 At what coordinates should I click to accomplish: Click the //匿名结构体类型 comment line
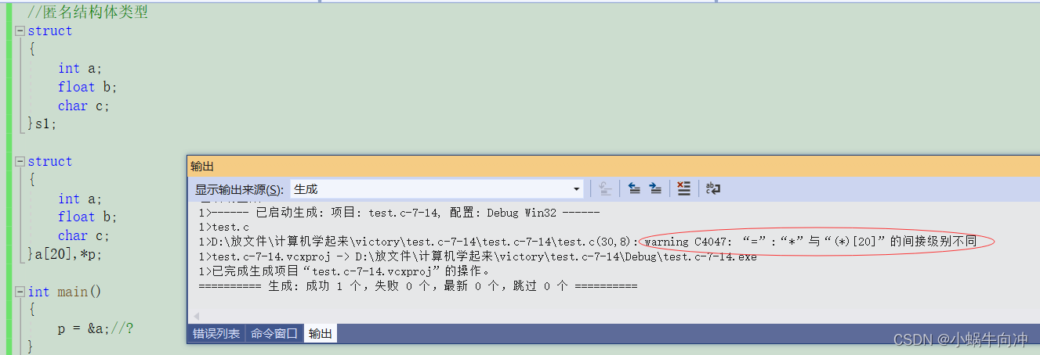pos(88,13)
